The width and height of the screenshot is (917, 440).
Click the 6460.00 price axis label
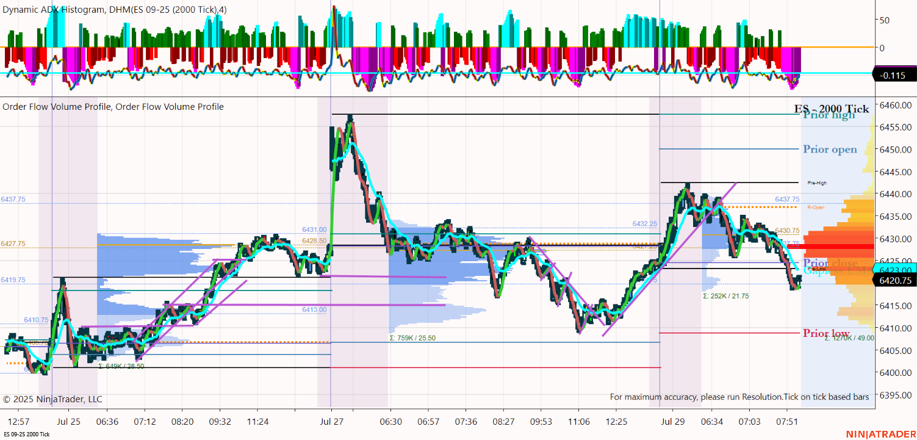pos(896,105)
